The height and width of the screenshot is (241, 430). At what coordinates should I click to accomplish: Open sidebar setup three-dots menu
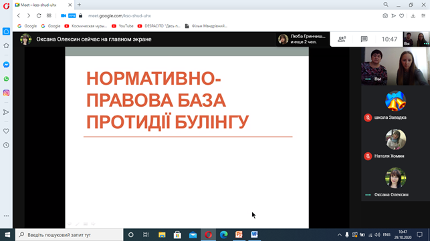click(x=6, y=216)
